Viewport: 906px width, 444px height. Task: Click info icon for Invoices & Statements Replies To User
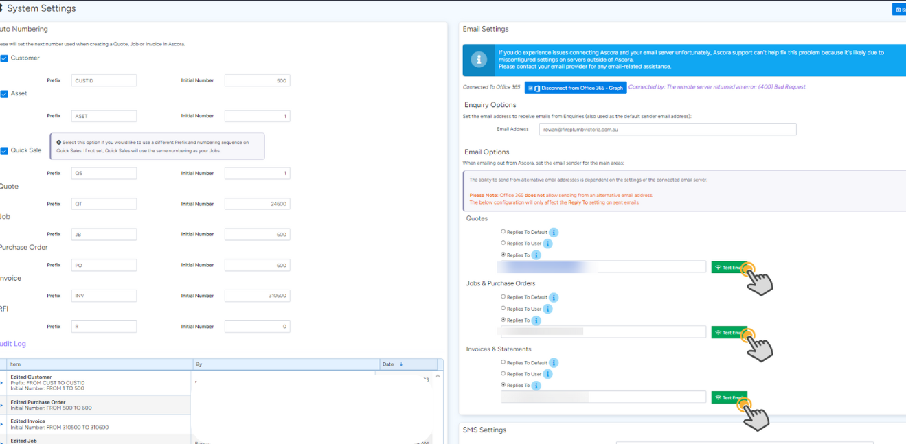548,374
